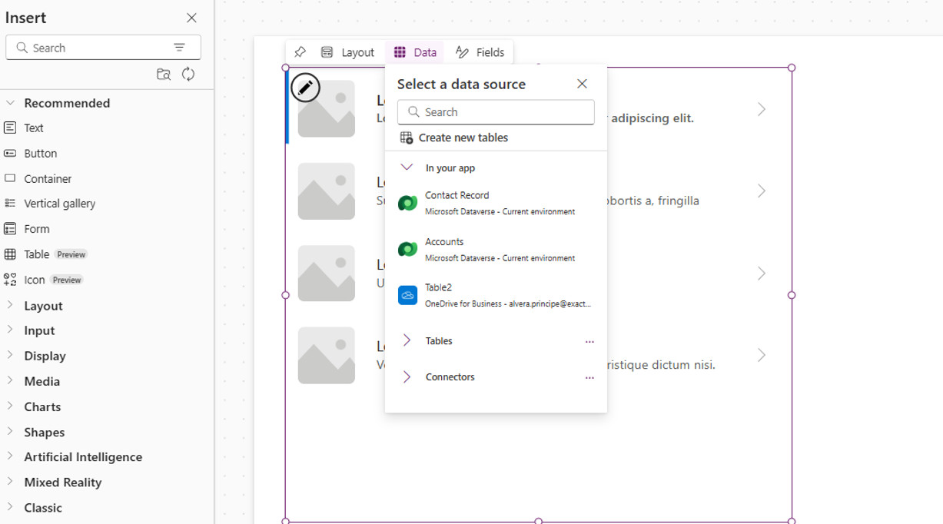This screenshot has width=943, height=524.
Task: Switch to the Layout tab
Action: pyautogui.click(x=348, y=51)
